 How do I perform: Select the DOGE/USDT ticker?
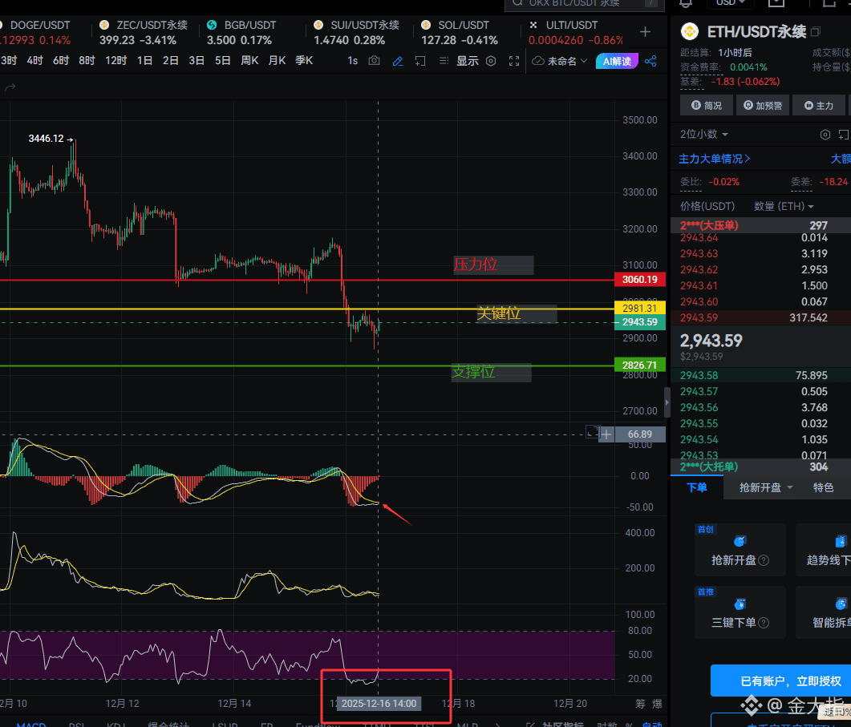click(x=35, y=33)
